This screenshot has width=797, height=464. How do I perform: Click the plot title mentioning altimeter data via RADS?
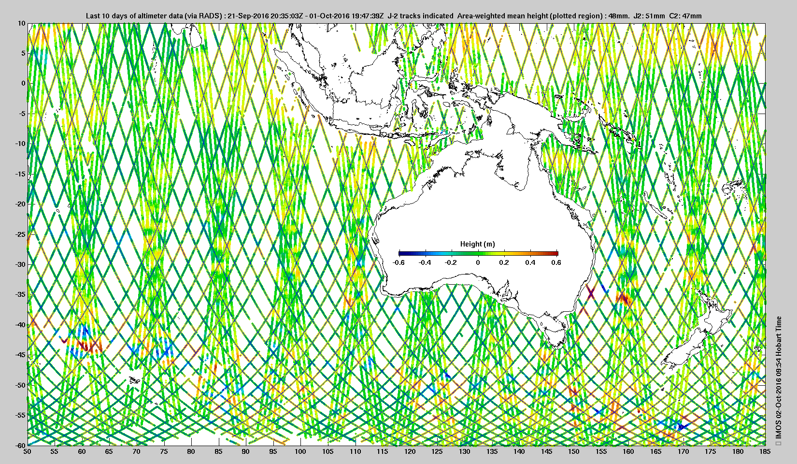click(x=394, y=16)
